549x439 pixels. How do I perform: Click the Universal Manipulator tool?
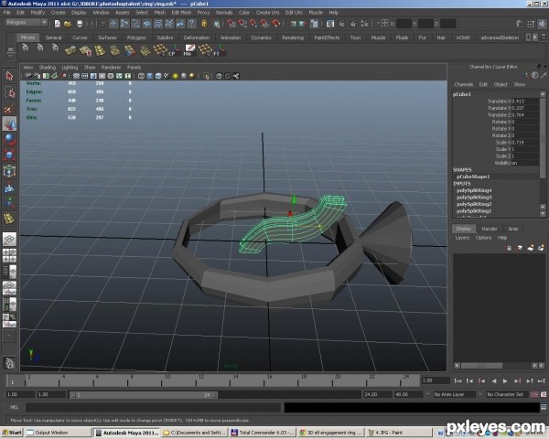coord(9,171)
